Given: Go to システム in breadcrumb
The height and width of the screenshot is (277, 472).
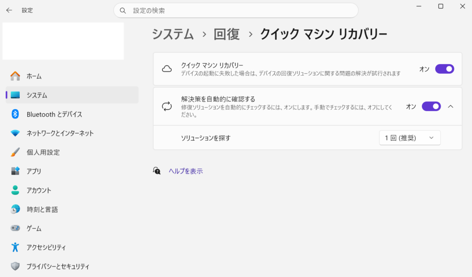Looking at the screenshot, I should (173, 34).
